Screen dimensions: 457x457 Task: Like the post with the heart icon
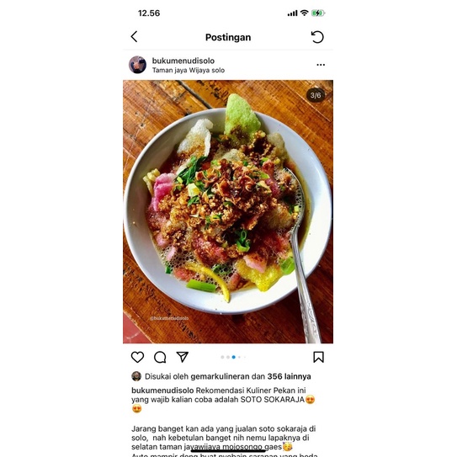[x=137, y=357]
